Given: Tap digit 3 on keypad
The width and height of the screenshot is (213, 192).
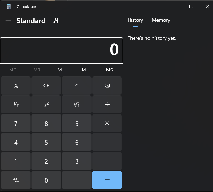Looking at the screenshot, I should coord(77,161).
